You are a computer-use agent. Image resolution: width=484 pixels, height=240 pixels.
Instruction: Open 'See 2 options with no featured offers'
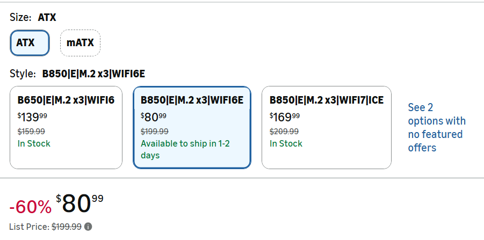click(436, 127)
